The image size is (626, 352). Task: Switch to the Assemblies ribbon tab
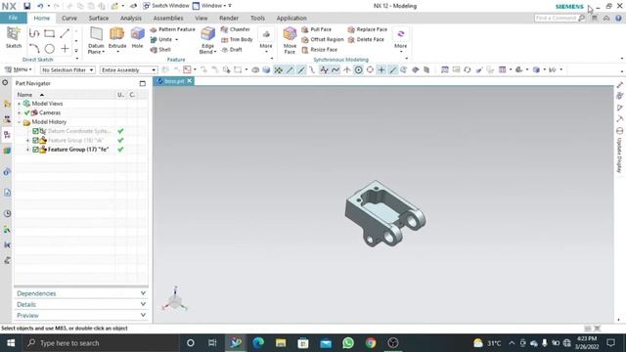point(168,18)
